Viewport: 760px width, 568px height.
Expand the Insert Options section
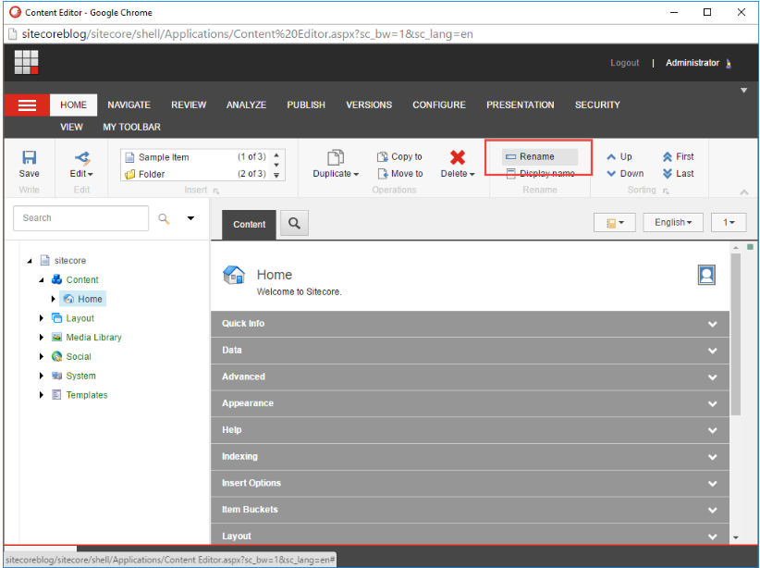point(470,483)
